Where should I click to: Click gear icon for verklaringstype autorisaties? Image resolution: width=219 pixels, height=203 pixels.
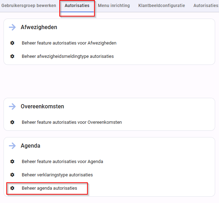pos(12,175)
